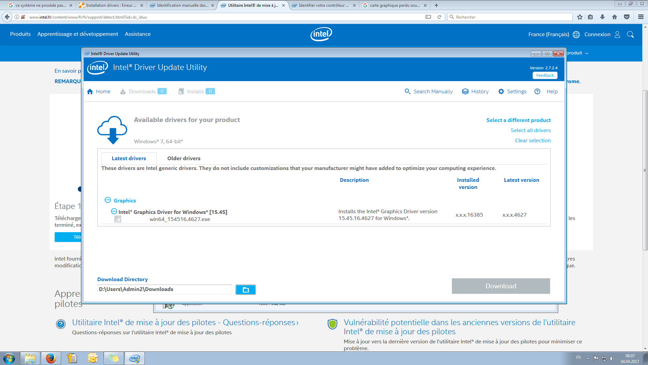Image resolution: width=648 pixels, height=365 pixels.
Task: Open Intel website search
Action: click(x=630, y=34)
